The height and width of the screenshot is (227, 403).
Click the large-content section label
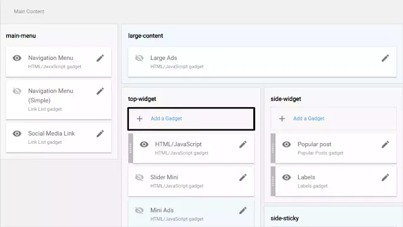(145, 36)
